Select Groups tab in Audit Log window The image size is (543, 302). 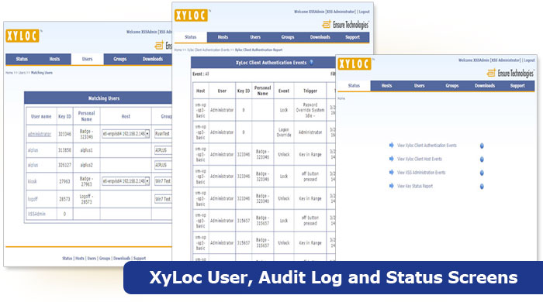[288, 37]
